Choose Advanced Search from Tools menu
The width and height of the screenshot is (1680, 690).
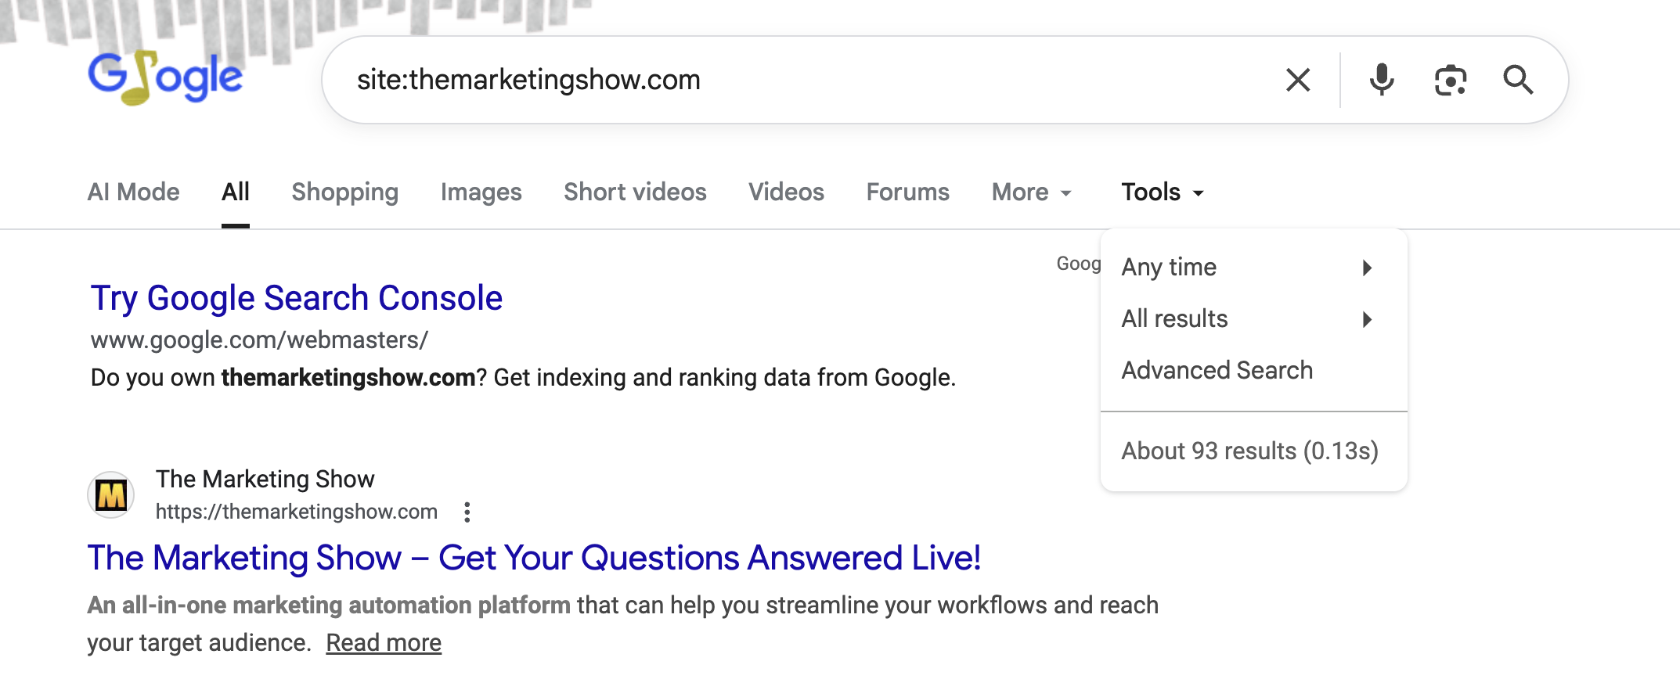[x=1217, y=371]
